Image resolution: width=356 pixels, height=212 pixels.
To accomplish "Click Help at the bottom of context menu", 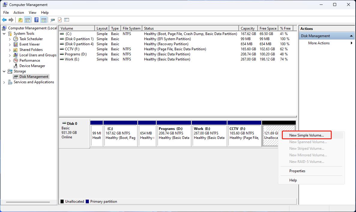I will pos(293,180).
